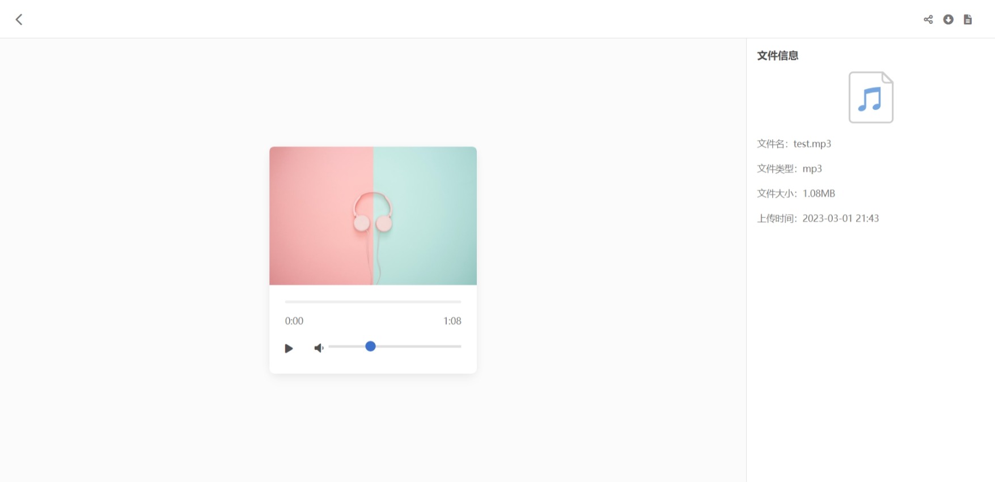Mute audio with the speaker icon
Viewport: 995px width, 482px height.
pos(319,348)
